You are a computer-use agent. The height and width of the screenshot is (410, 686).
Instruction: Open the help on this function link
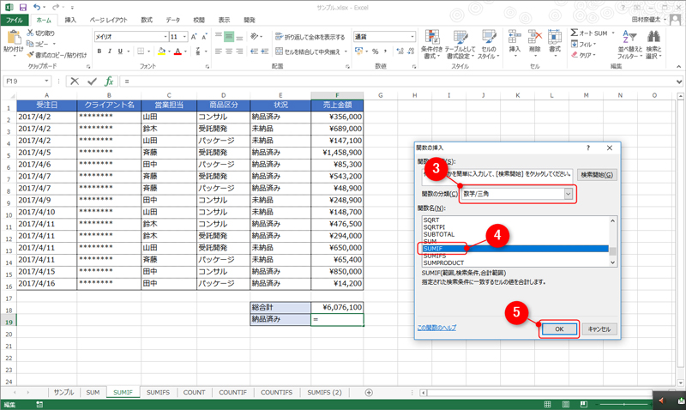(x=436, y=328)
